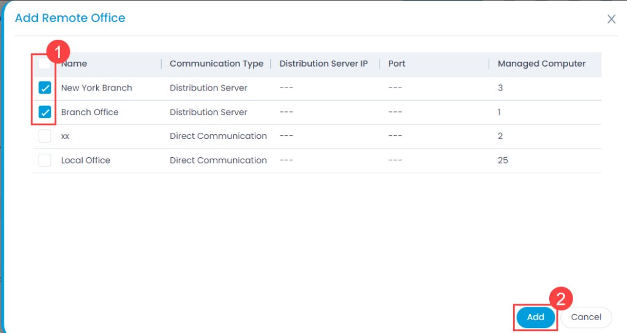The image size is (627, 333).
Task: Click Direct Communication in Local Office row
Action: pos(218,160)
